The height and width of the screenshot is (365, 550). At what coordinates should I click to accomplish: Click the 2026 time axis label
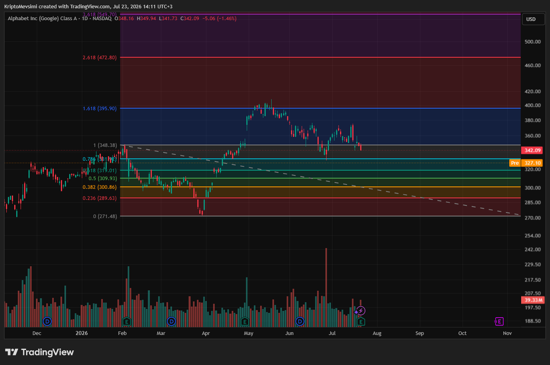[x=81, y=333]
